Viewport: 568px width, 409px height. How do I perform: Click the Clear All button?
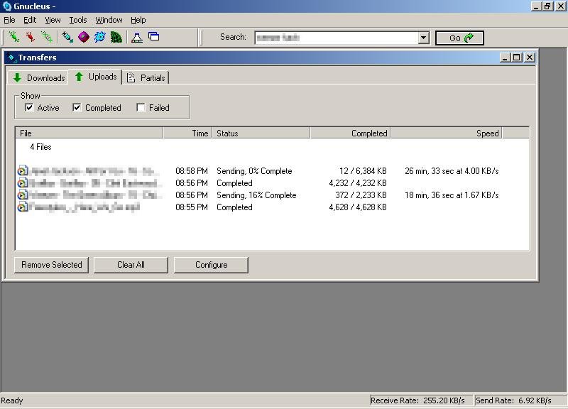131,265
